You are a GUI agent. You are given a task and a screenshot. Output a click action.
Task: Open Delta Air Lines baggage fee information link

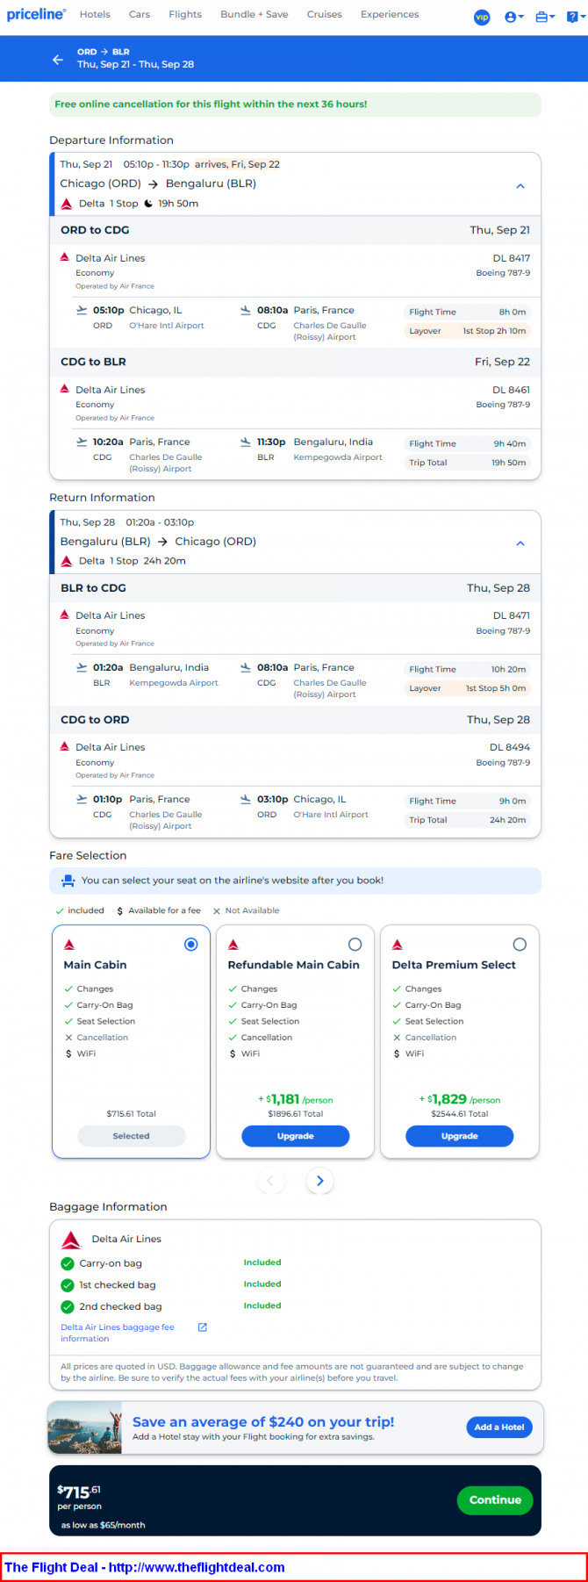(118, 1333)
